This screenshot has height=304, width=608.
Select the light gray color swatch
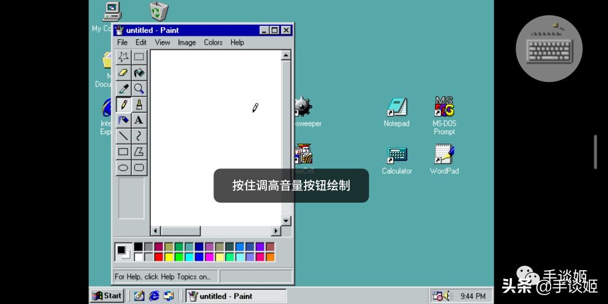coord(149,257)
